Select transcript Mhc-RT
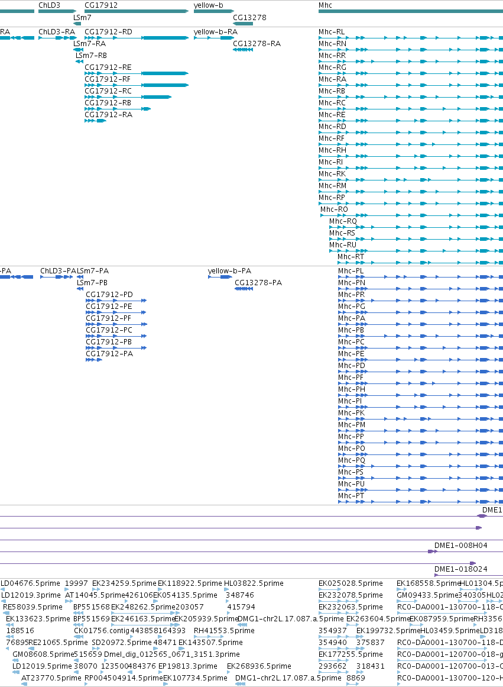503x687 pixels. click(351, 257)
